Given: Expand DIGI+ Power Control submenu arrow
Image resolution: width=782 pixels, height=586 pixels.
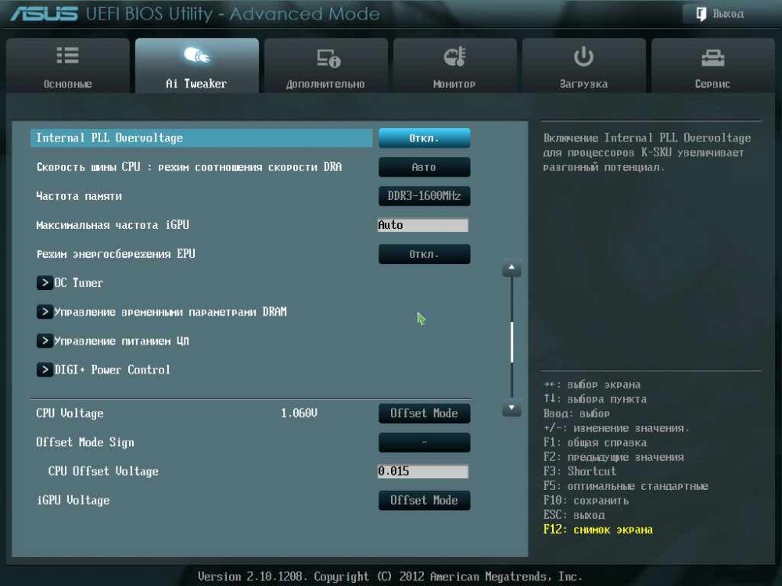Looking at the screenshot, I should pos(45,370).
